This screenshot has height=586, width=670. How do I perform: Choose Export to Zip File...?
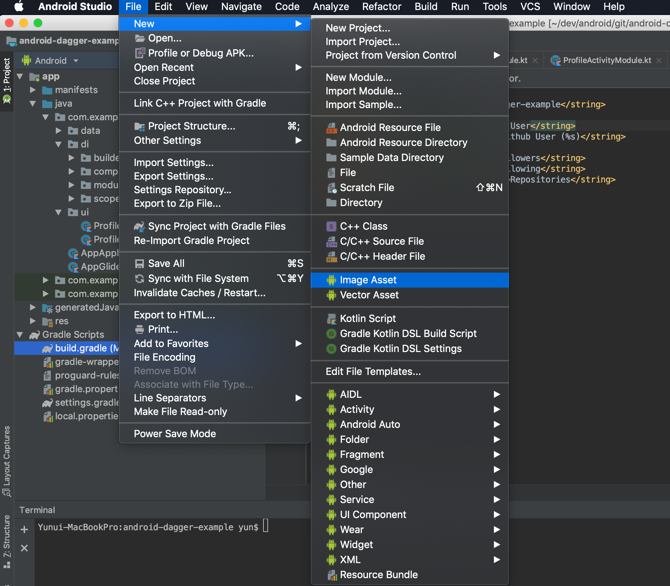click(215, 204)
